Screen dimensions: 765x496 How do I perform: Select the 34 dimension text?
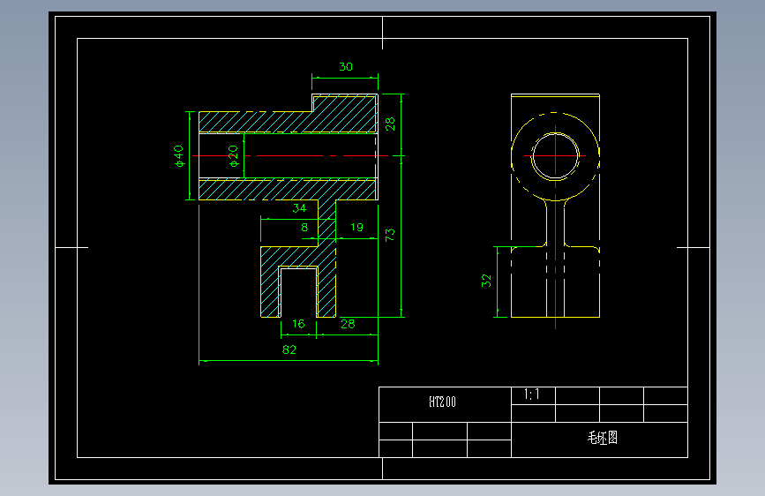[x=299, y=208]
